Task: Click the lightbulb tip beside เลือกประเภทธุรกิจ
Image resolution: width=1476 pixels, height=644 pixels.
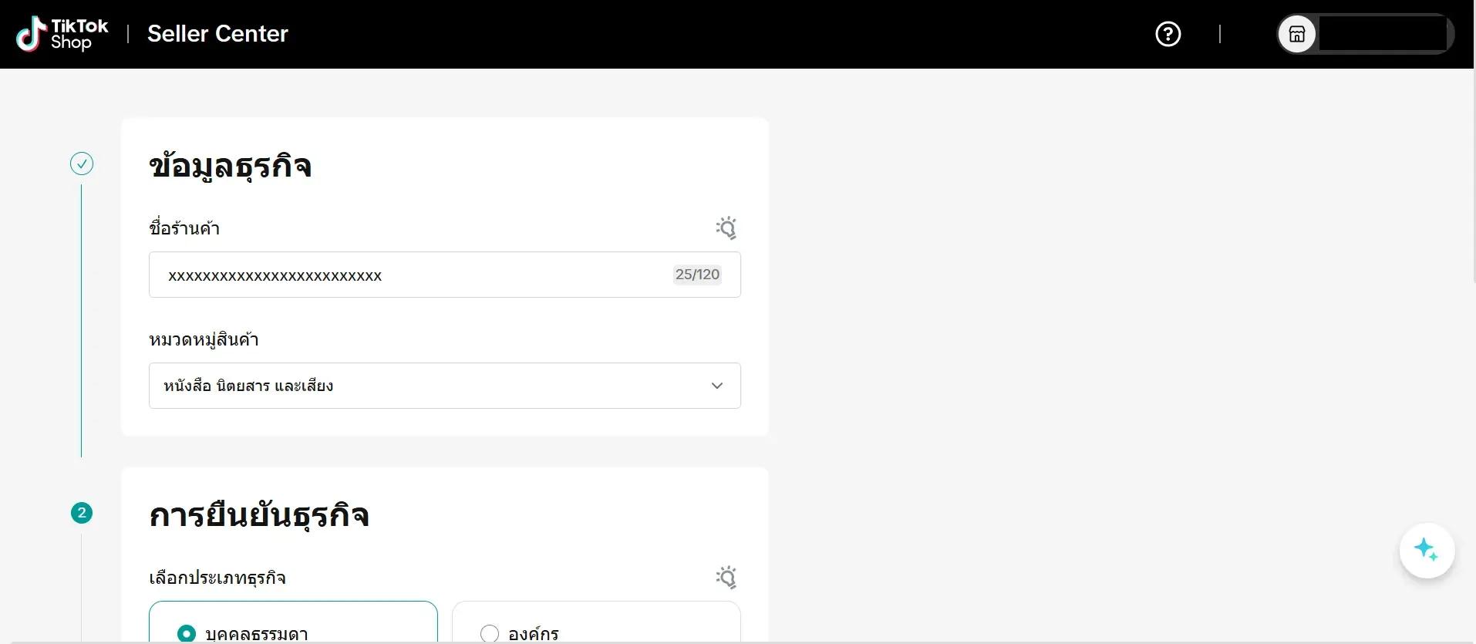Action: [x=726, y=578]
